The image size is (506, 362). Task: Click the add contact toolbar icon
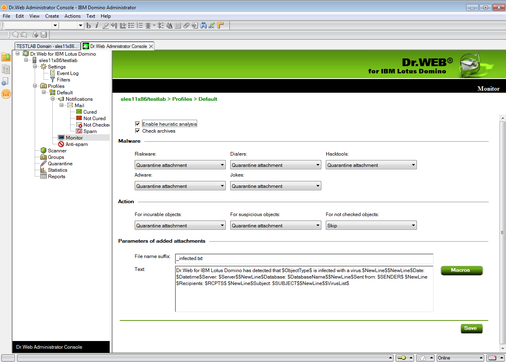(x=35, y=35)
